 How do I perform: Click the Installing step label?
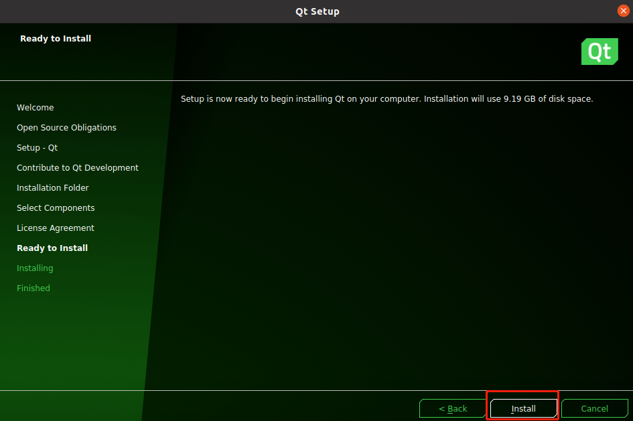[35, 268]
